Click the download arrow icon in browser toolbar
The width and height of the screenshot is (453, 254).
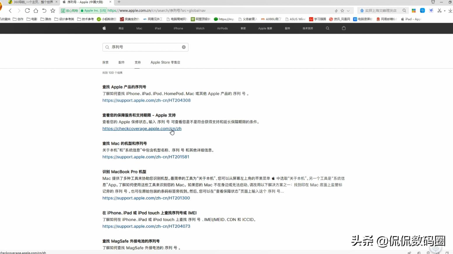[x=449, y=10]
